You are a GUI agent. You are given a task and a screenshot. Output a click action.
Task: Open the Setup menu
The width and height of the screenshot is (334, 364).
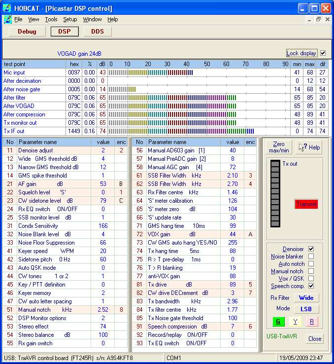70,20
